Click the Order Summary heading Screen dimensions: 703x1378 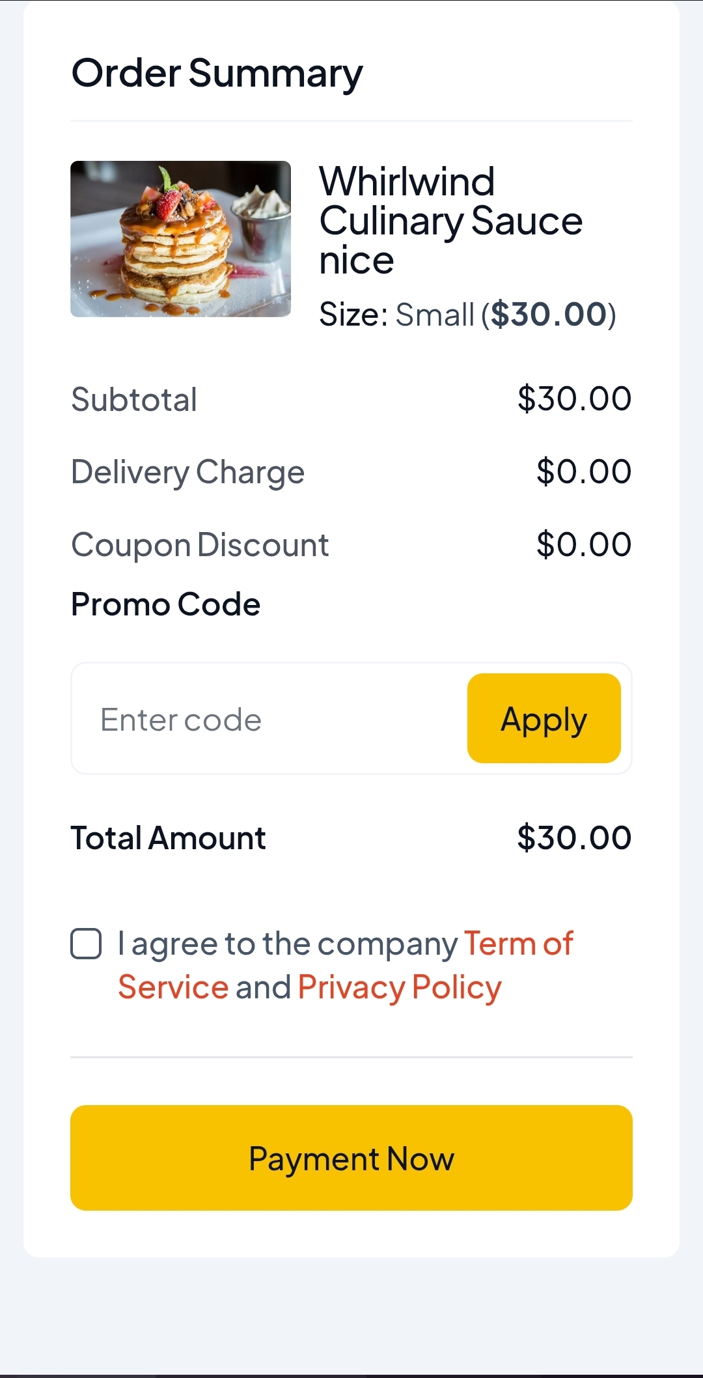(217, 74)
